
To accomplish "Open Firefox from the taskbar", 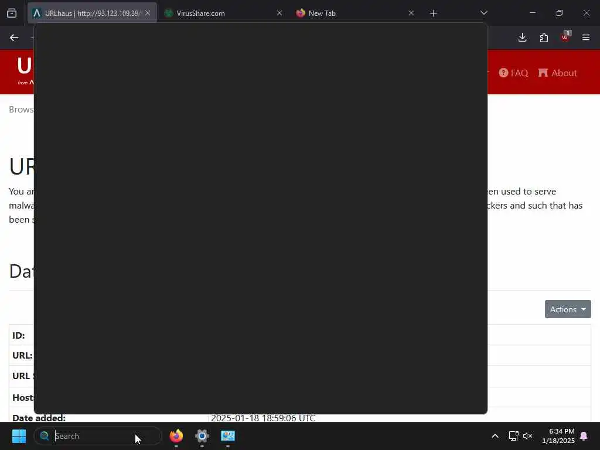I will (x=176, y=436).
